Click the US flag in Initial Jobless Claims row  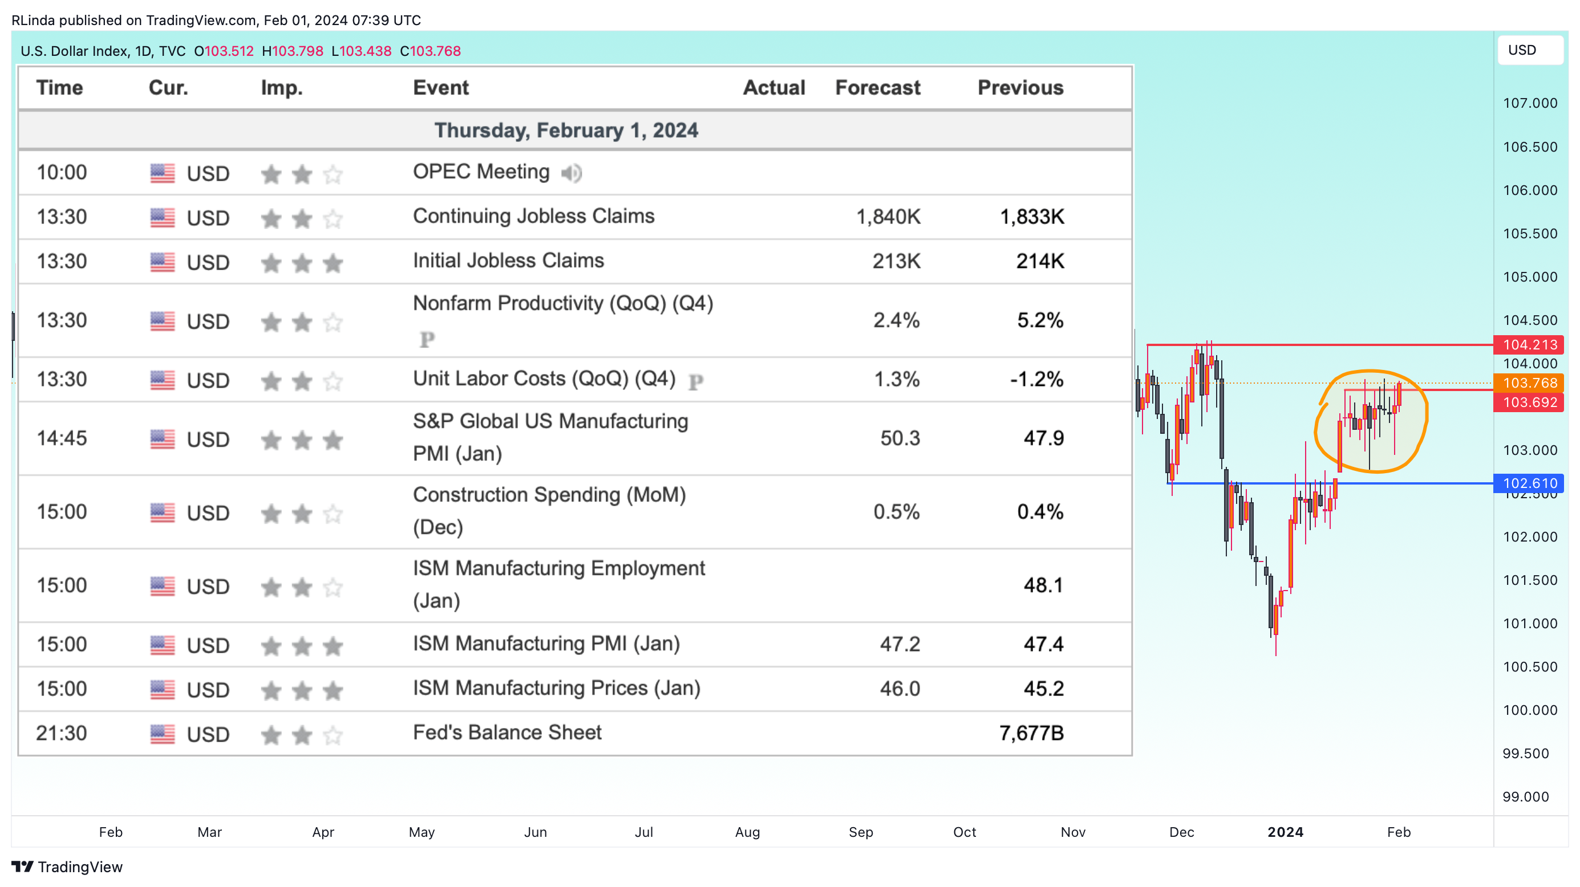163,262
